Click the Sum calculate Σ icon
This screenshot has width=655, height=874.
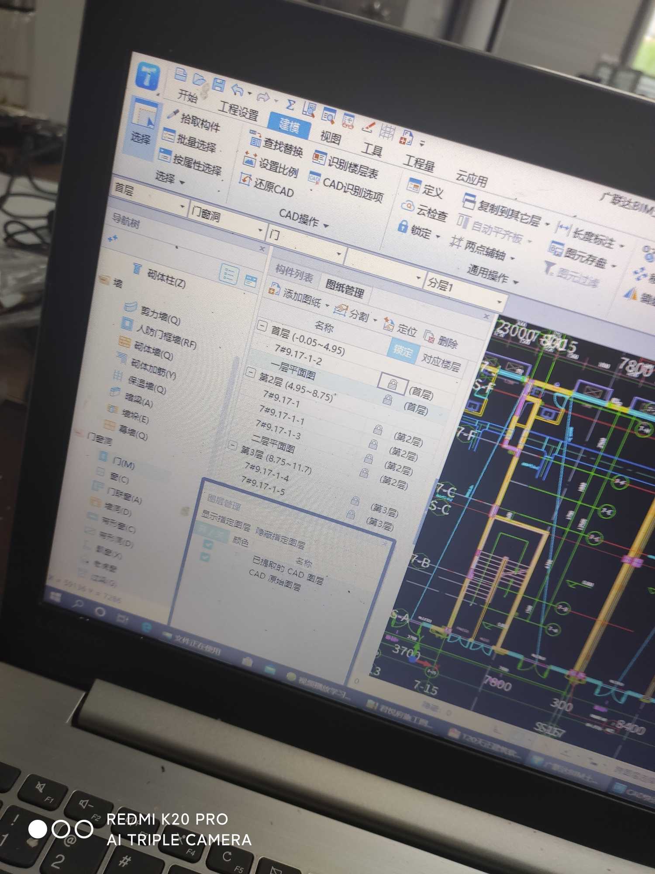click(x=290, y=104)
